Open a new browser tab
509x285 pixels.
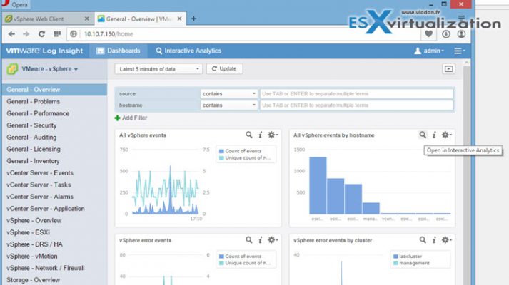(193, 19)
